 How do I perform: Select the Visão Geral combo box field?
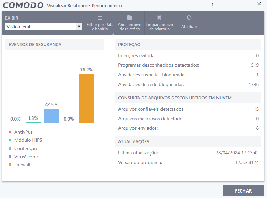coord(40,26)
